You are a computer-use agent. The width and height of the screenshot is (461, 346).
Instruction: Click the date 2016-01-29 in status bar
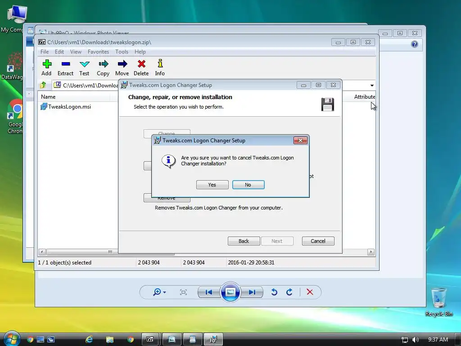(251, 263)
